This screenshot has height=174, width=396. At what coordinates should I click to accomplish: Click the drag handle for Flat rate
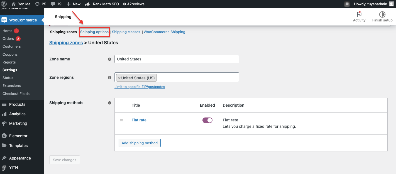tap(121, 120)
